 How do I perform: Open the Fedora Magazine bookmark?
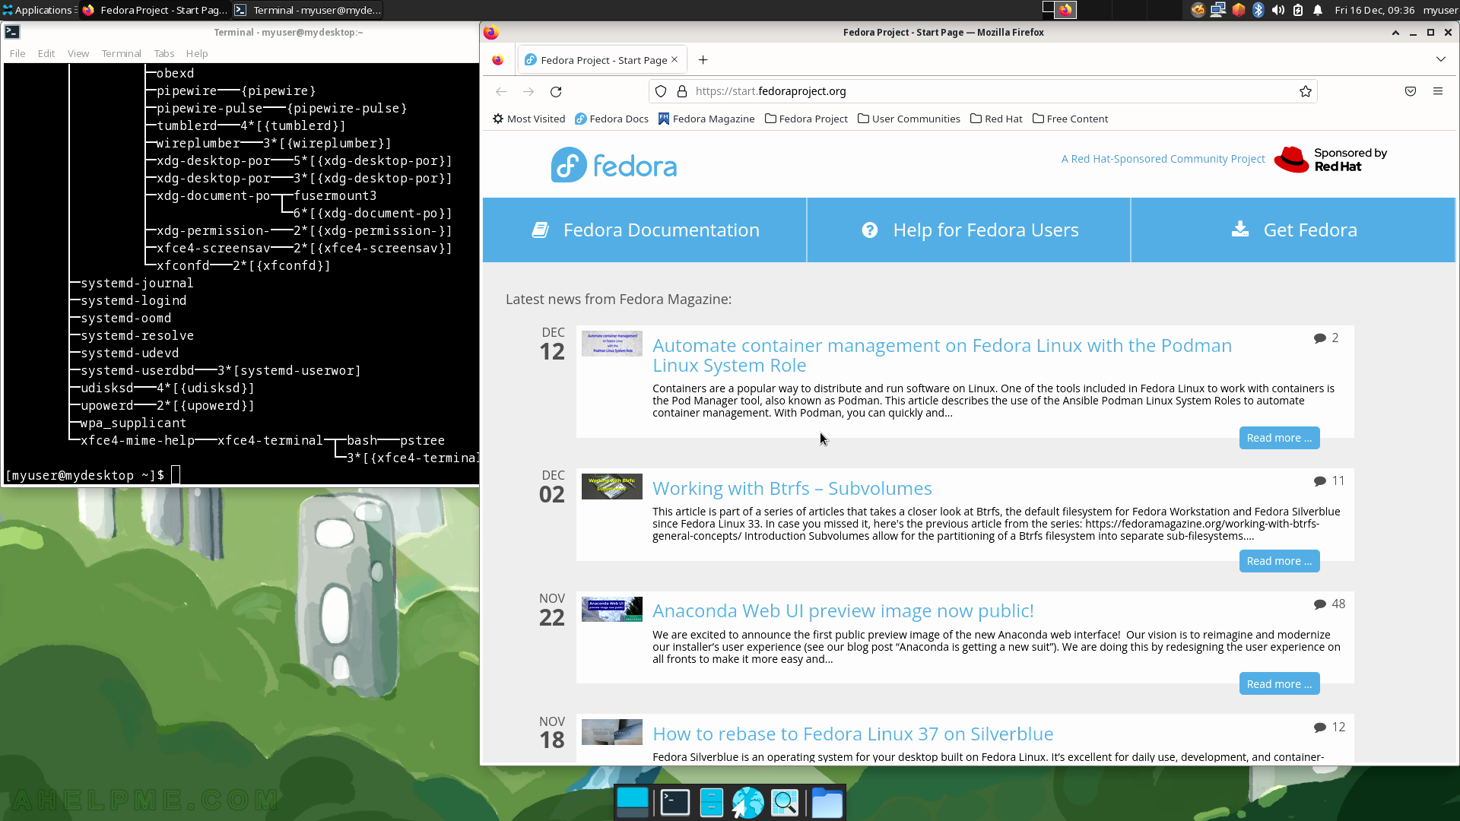[706, 119]
